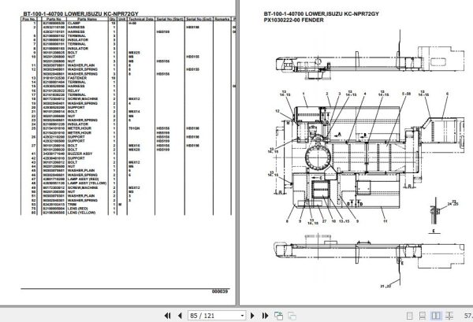Select the RELAY part name

click(x=73, y=91)
